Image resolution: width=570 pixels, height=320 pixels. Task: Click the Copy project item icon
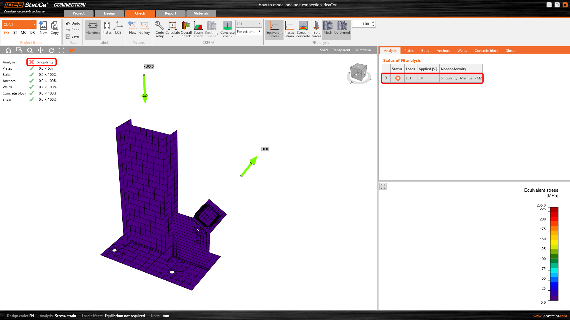tap(55, 28)
